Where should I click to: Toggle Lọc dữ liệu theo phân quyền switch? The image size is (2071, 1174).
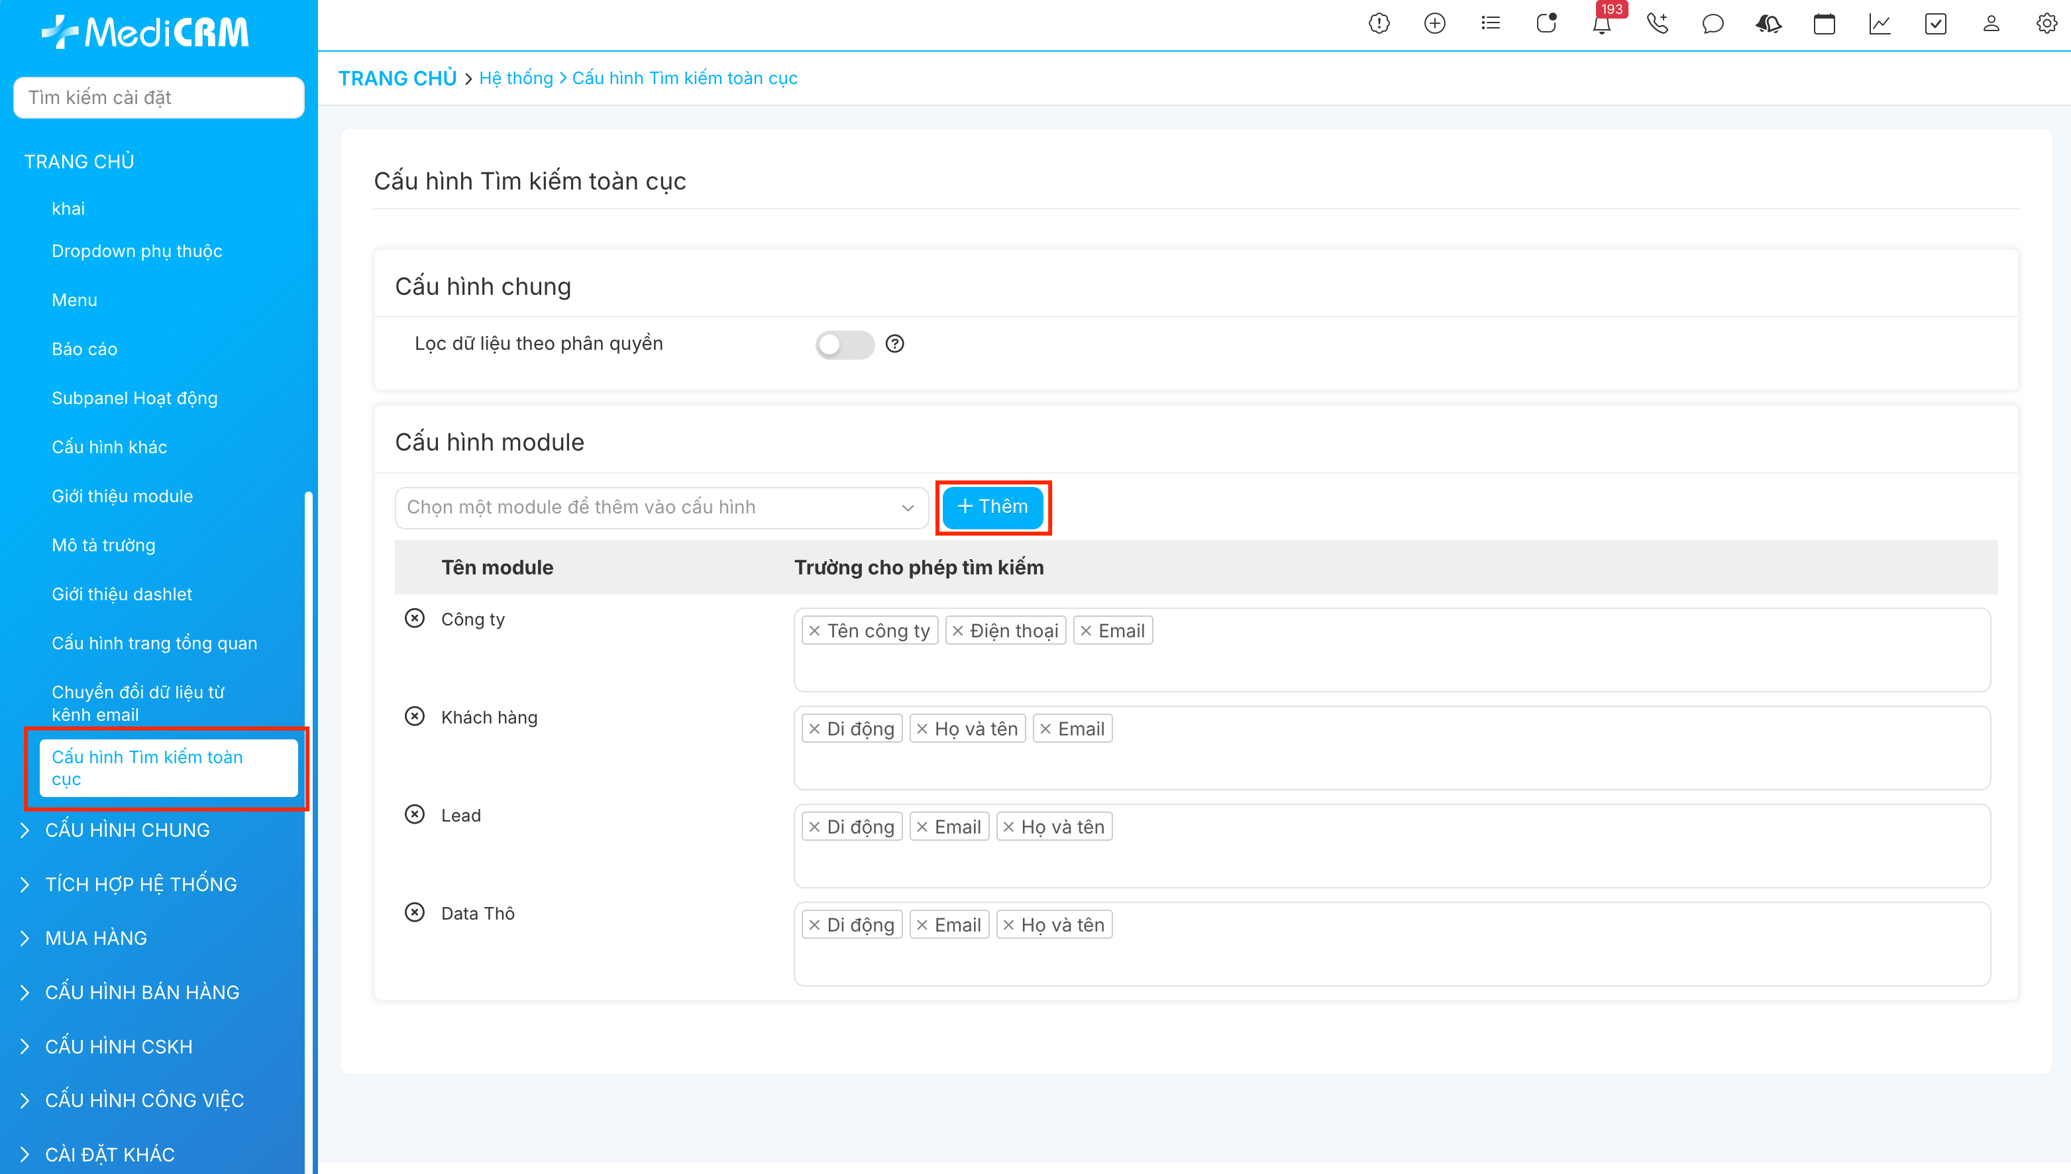coord(844,345)
